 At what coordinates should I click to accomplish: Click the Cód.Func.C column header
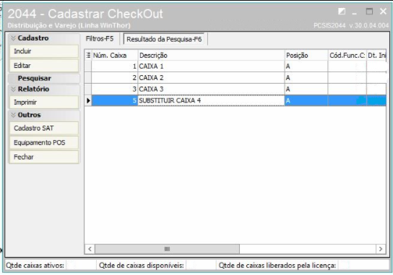click(347, 55)
